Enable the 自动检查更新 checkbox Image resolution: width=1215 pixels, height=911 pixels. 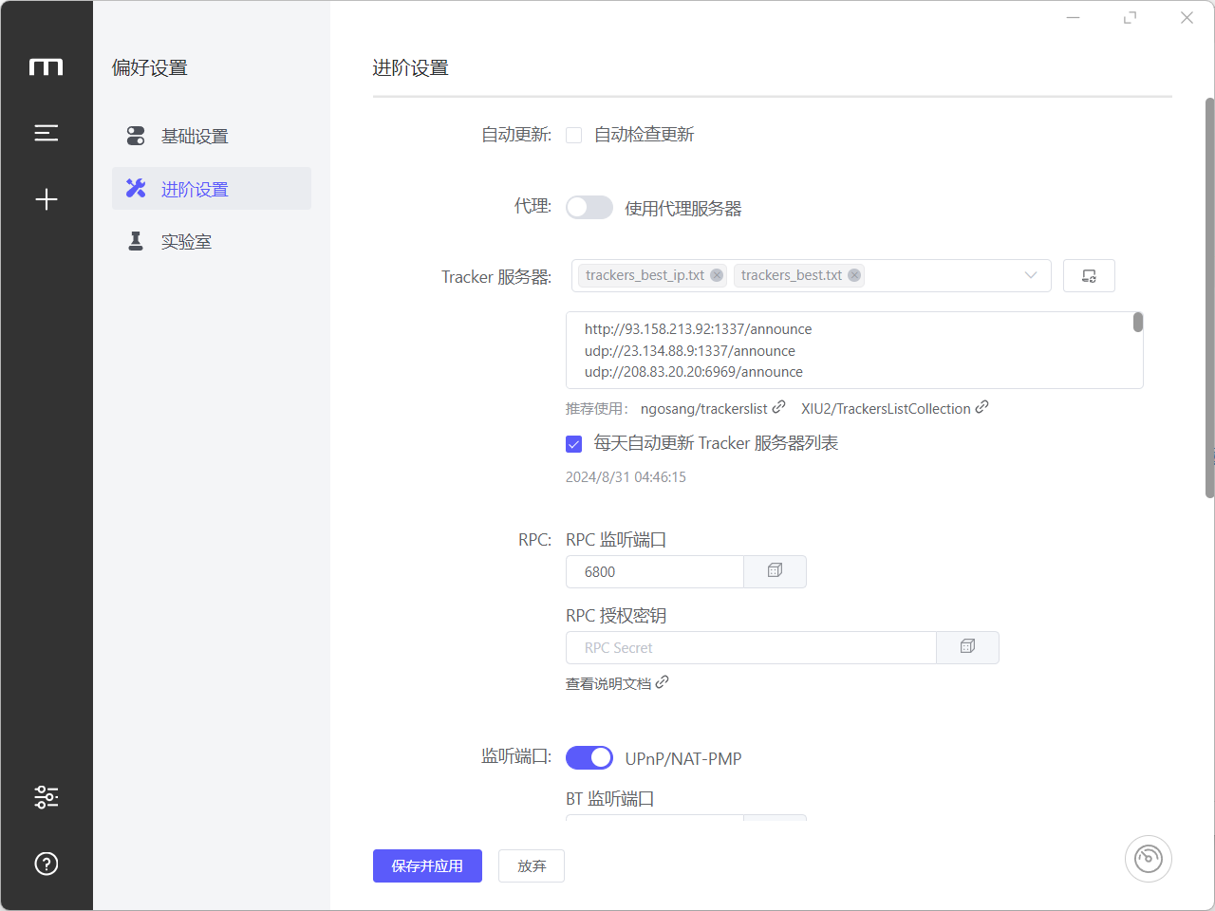click(574, 136)
